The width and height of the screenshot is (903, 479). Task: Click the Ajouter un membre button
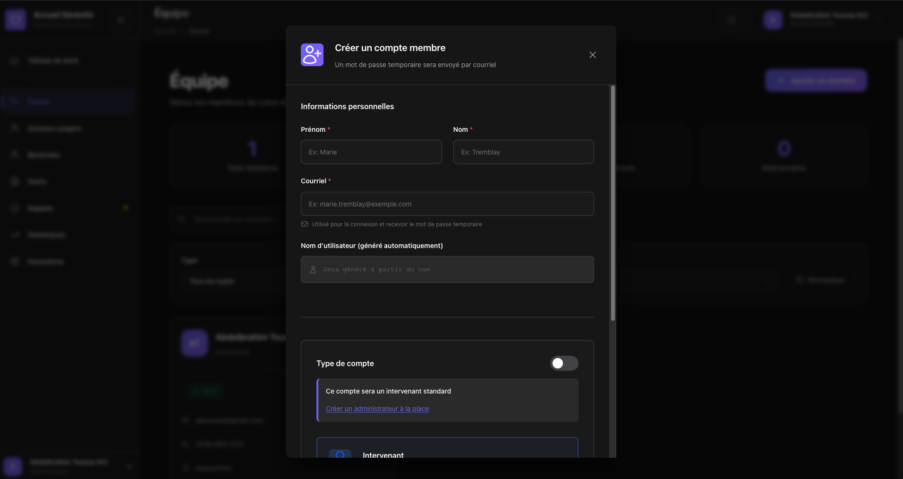pos(816,81)
